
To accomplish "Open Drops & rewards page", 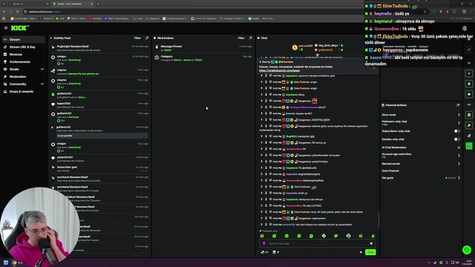I will (23, 91).
